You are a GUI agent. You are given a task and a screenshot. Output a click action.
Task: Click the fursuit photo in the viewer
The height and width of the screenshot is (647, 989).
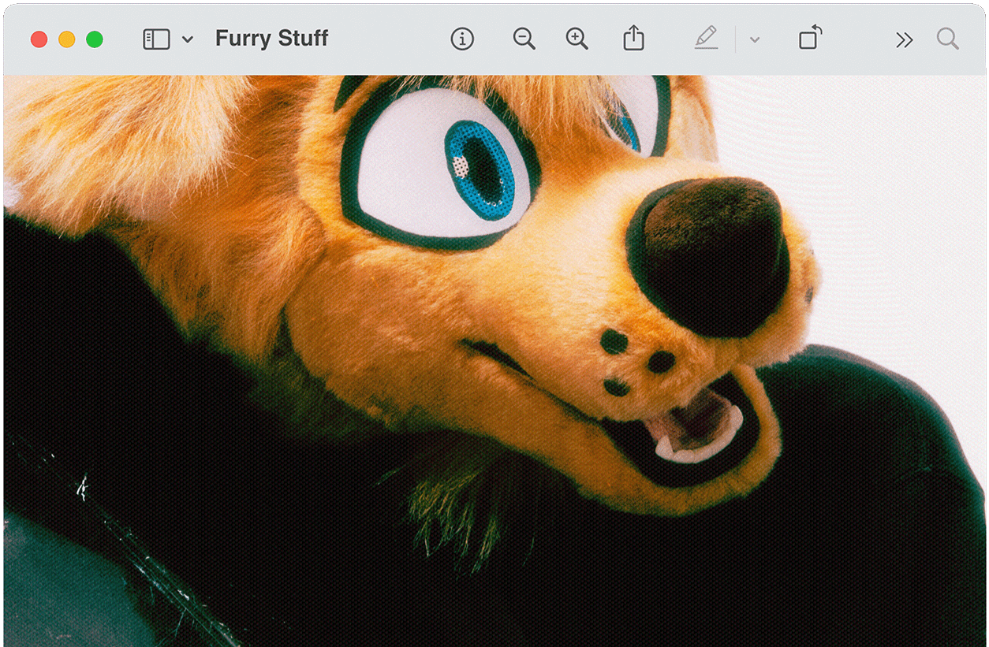coord(494,360)
